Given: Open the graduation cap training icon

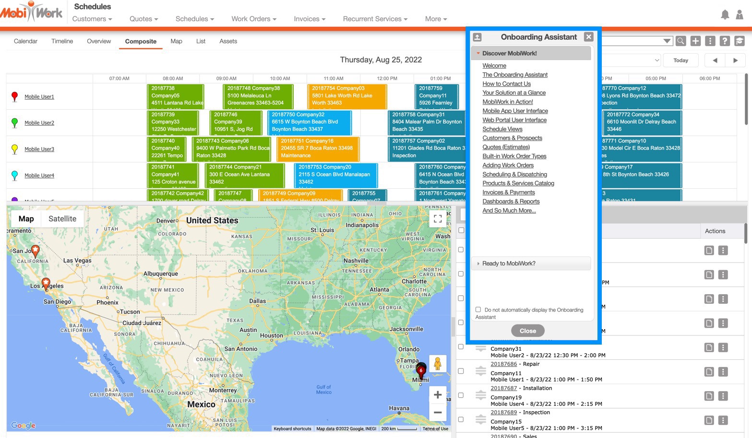Looking at the screenshot, I should pos(740,41).
